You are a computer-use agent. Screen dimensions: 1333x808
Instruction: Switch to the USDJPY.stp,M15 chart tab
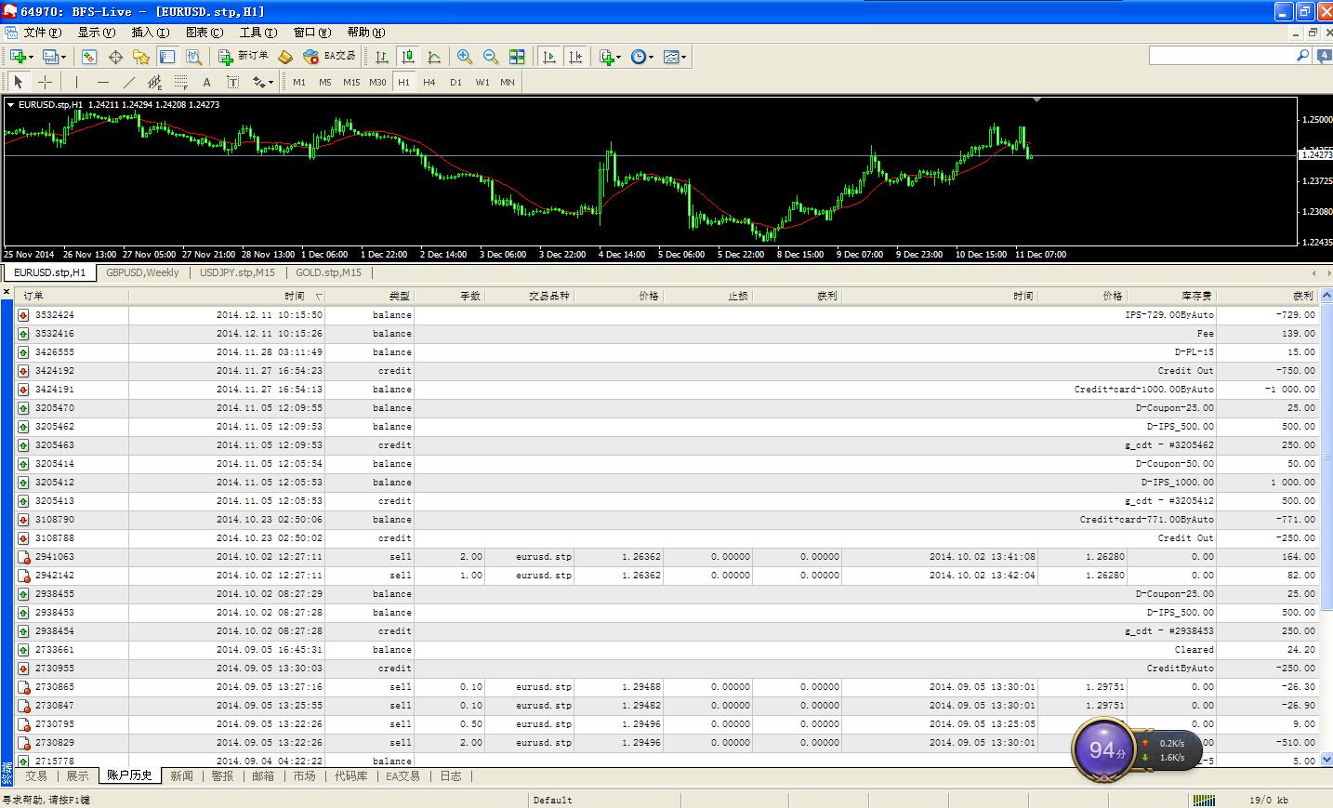pyautogui.click(x=237, y=272)
